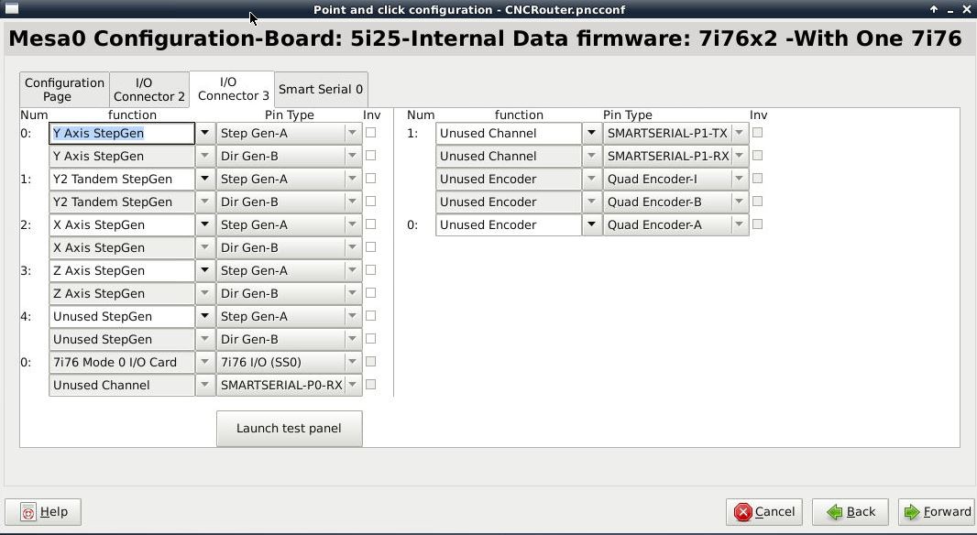Open the window menu icon in title bar
The height and width of the screenshot is (535, 977).
click(11, 9)
